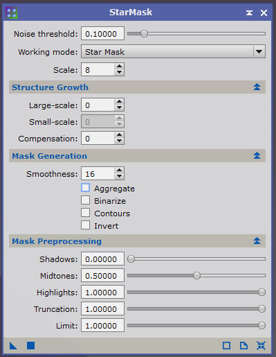Click the Shadows slider handle
This screenshot has width=276, height=357.
point(131,259)
